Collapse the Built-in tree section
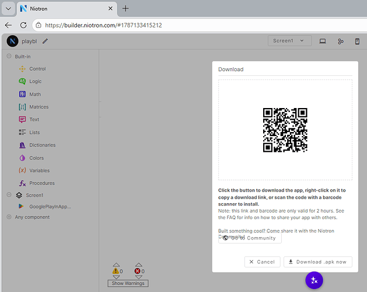The width and height of the screenshot is (367, 292). 9,56
